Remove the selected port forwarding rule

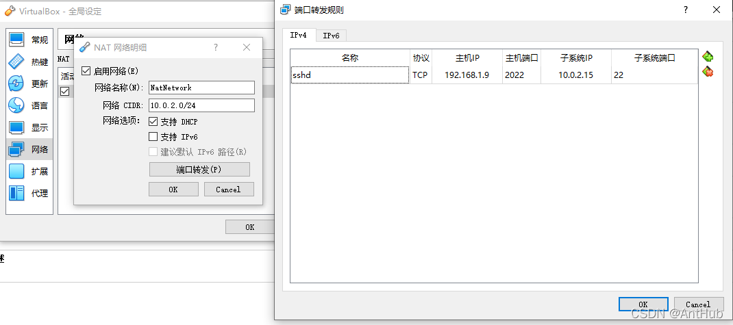pyautogui.click(x=708, y=72)
